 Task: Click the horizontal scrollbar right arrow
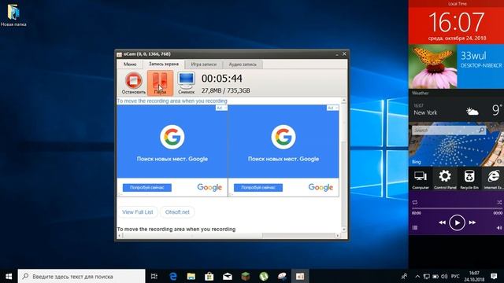(x=338, y=236)
